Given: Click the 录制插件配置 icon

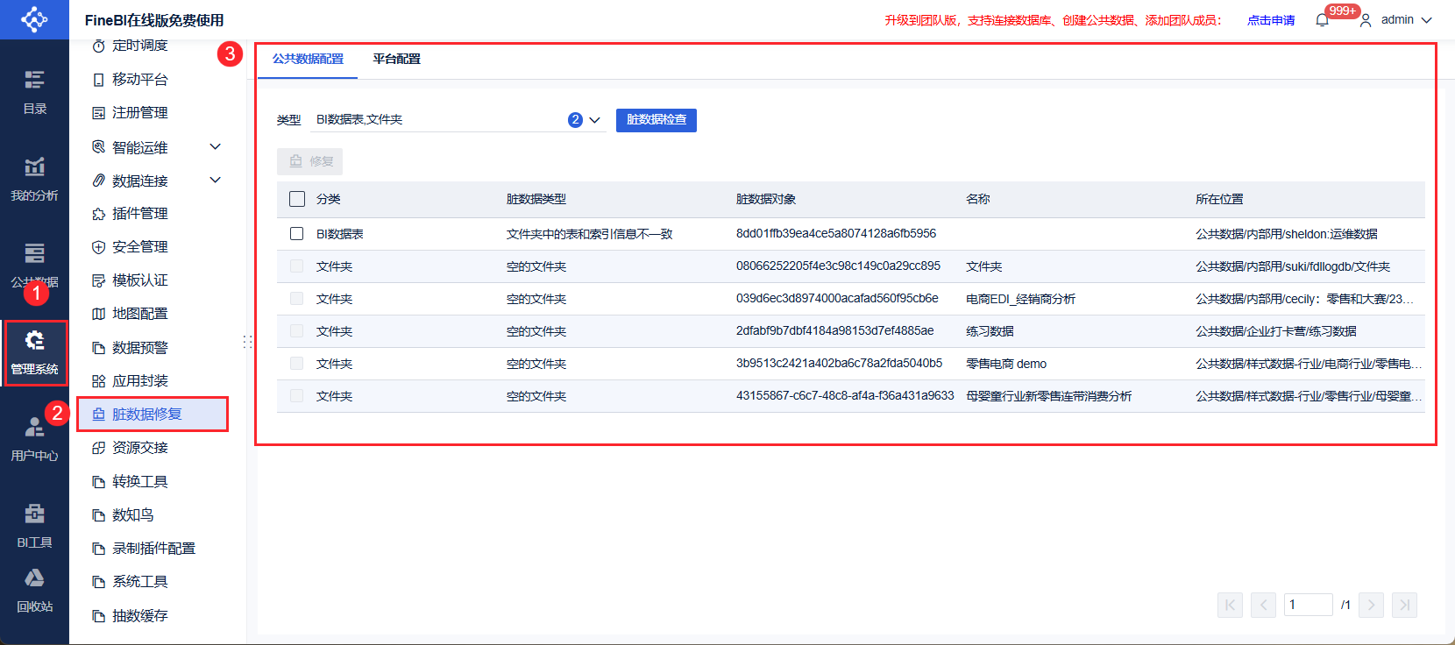Looking at the screenshot, I should (x=99, y=549).
